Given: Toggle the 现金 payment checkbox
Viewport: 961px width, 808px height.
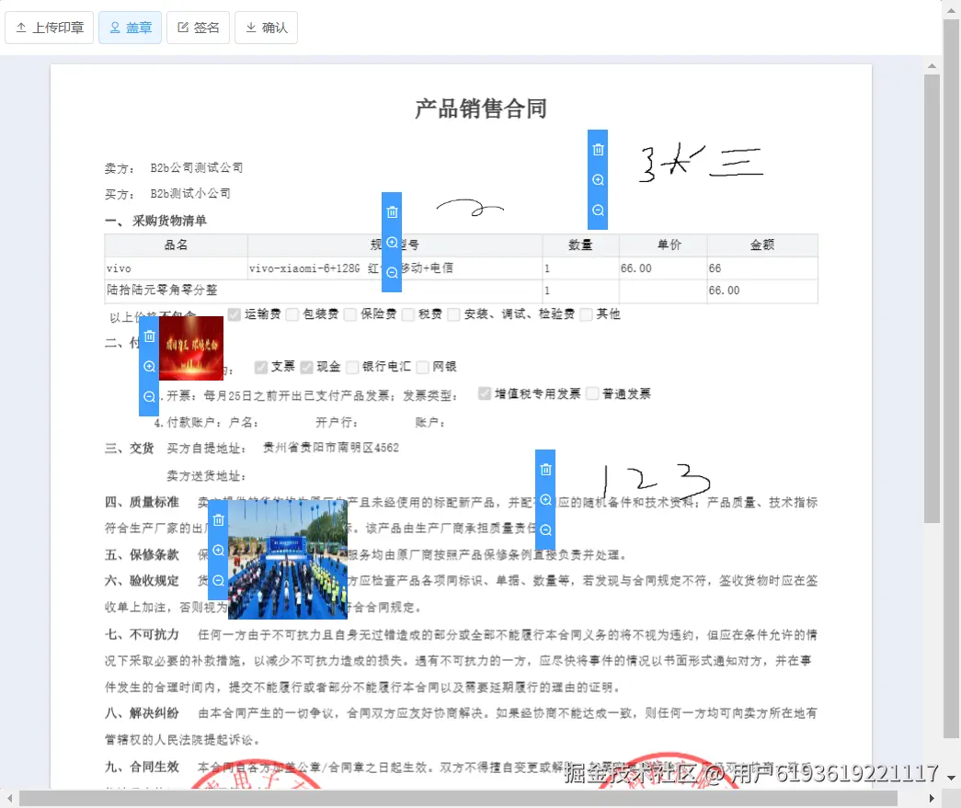Looking at the screenshot, I should point(306,367).
